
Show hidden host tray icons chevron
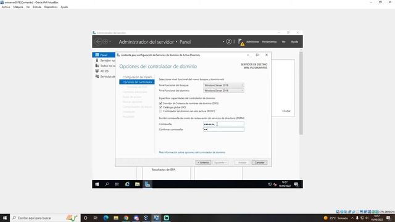coord(352,218)
